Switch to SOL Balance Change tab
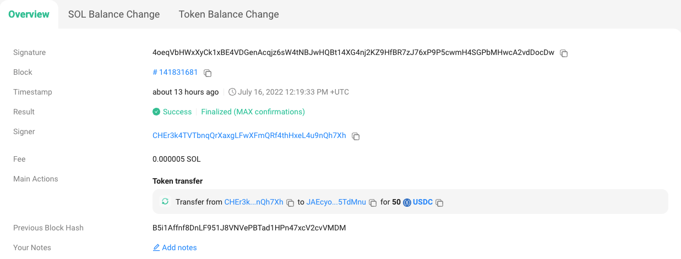This screenshot has width=681, height=259. (x=114, y=14)
